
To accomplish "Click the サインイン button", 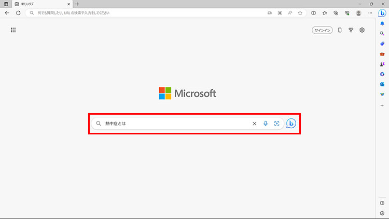I will [x=322, y=30].
